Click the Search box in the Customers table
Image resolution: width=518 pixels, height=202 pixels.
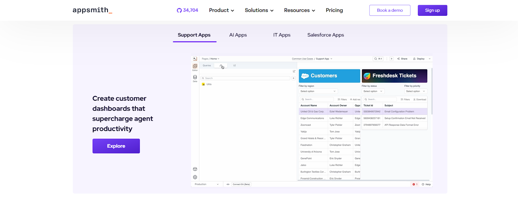(x=317, y=99)
